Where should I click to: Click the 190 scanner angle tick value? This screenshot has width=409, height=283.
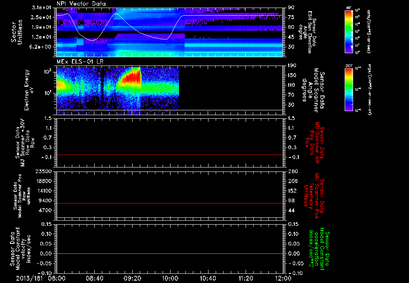[292, 66]
